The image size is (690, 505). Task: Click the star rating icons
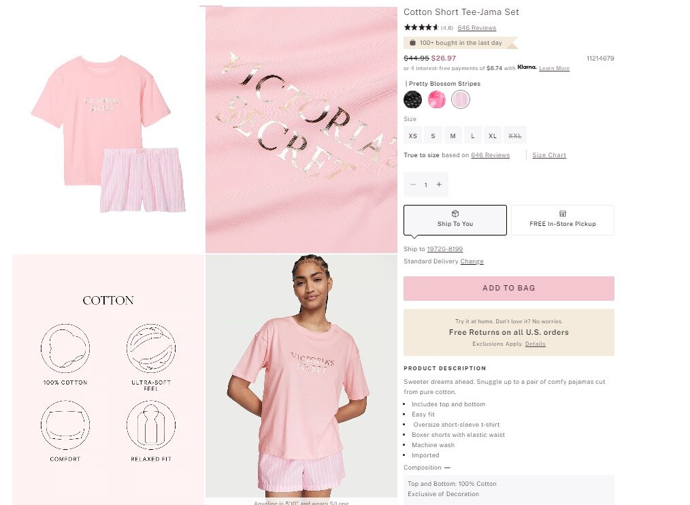(421, 27)
